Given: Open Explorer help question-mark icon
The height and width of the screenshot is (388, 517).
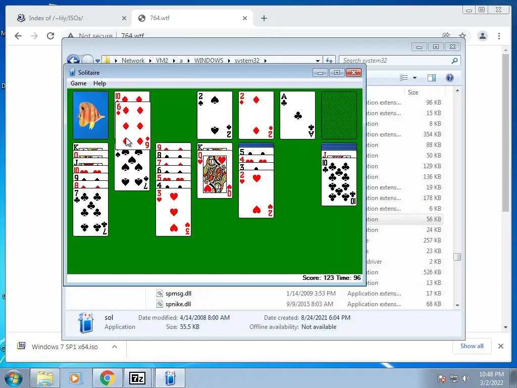Looking at the screenshot, I should coord(450,77).
